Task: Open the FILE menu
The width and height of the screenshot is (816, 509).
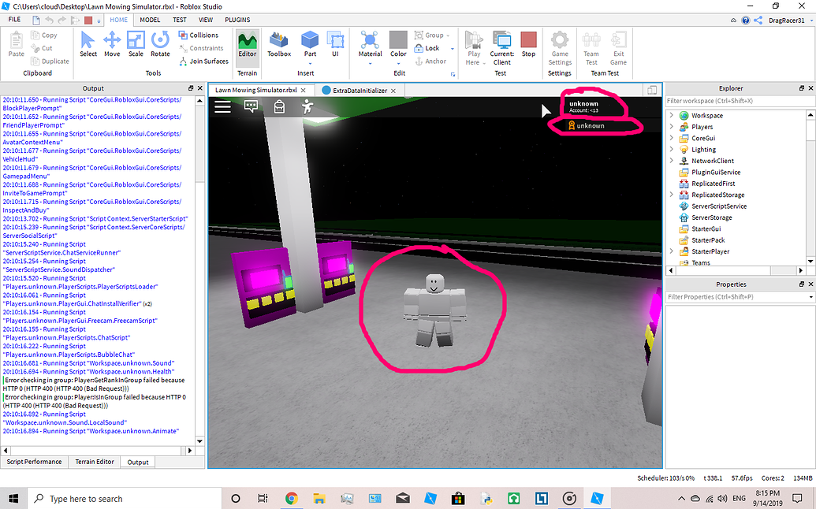Action: coord(14,20)
